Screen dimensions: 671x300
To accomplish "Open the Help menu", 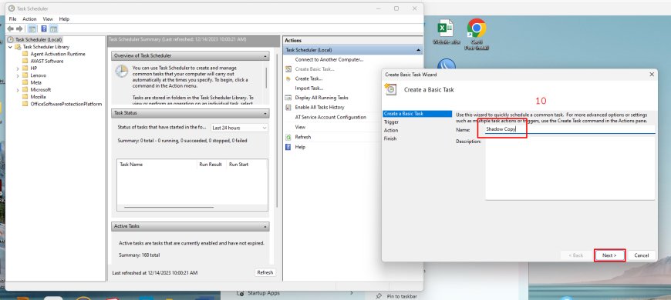I will point(64,19).
